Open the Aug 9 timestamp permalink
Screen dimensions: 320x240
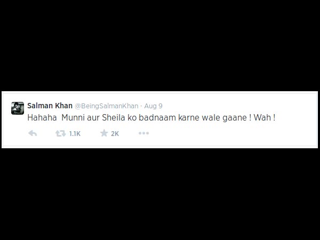153,106
